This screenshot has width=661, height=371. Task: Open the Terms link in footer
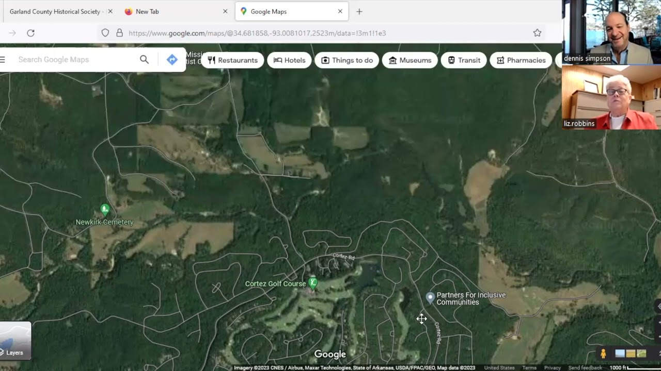pyautogui.click(x=529, y=368)
